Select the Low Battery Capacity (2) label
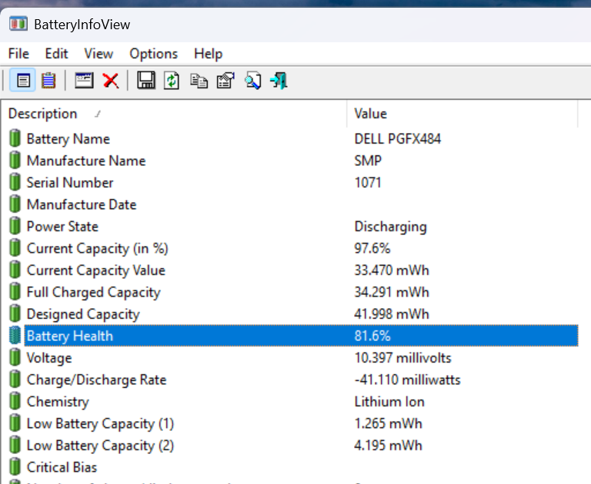This screenshot has width=591, height=484. pyautogui.click(x=100, y=446)
